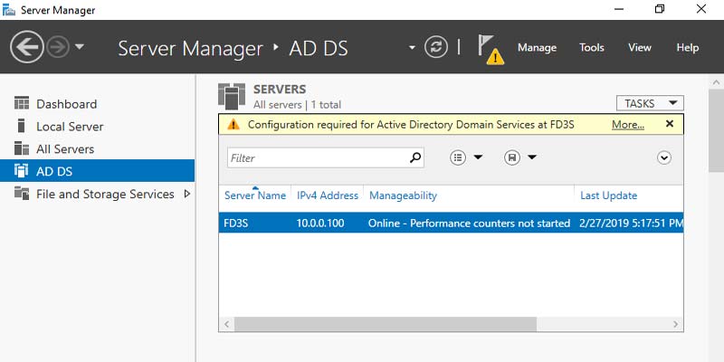Expand File and Storage Services arrow

[x=187, y=194]
